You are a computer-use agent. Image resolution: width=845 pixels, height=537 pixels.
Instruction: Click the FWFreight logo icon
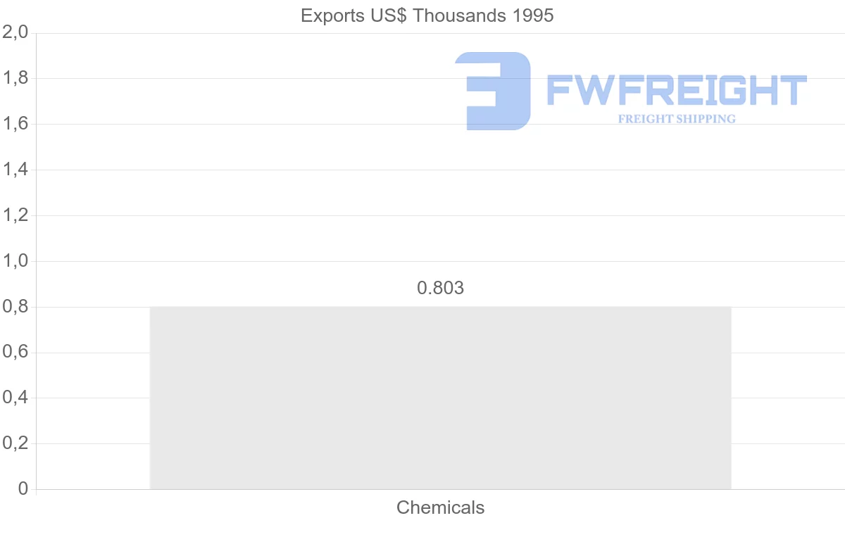click(x=492, y=91)
